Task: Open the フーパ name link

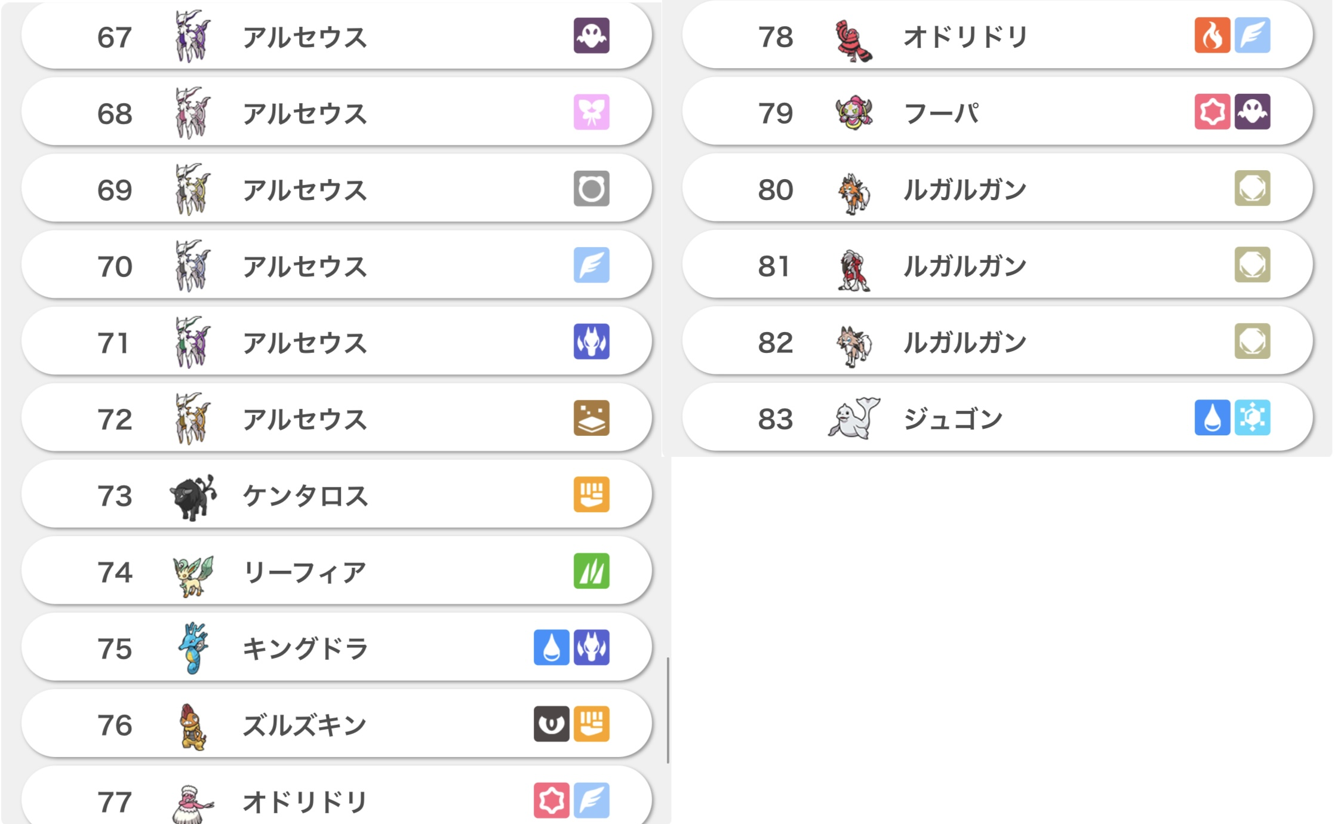Action: (942, 113)
